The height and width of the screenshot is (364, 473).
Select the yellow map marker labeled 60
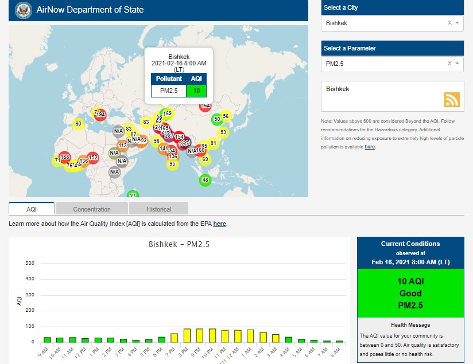[78, 123]
